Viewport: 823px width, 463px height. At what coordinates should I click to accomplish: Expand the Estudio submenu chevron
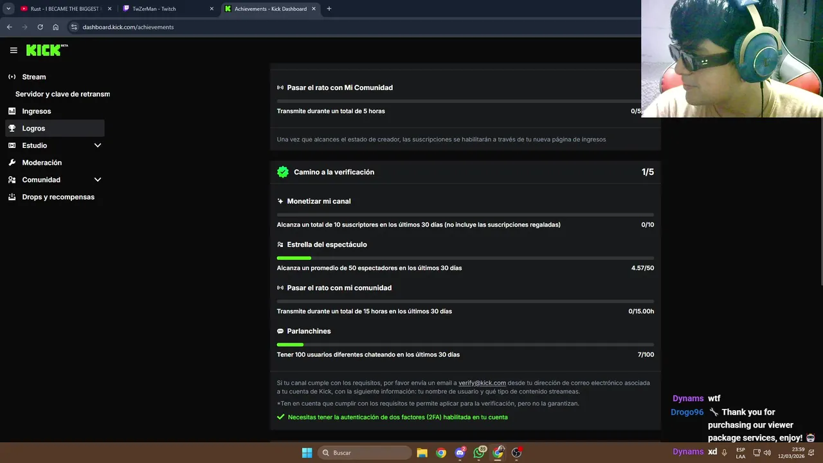point(98,145)
